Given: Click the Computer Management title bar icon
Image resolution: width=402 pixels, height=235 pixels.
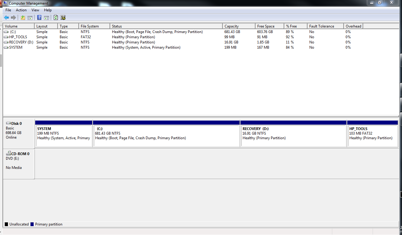Looking at the screenshot, I should pos(5,3).
